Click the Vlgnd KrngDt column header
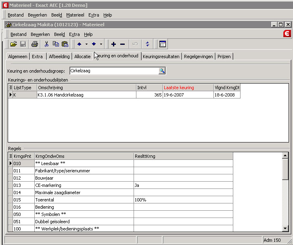293x245 pixels. tap(227, 88)
